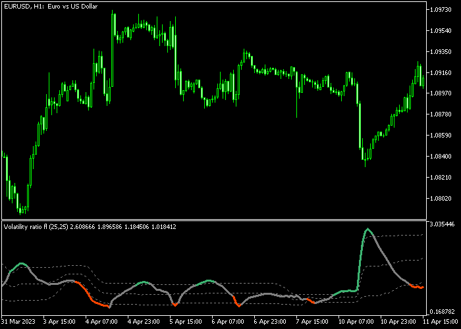Screen dimensions: 461x329
Task: Click price level 1.08780 on the scale
Action: pos(441,114)
